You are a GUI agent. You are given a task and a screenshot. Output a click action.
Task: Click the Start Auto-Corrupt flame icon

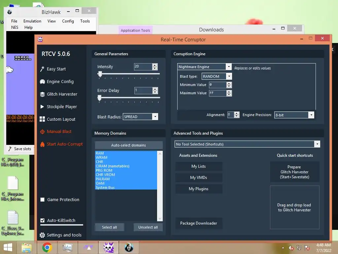pyautogui.click(x=42, y=144)
